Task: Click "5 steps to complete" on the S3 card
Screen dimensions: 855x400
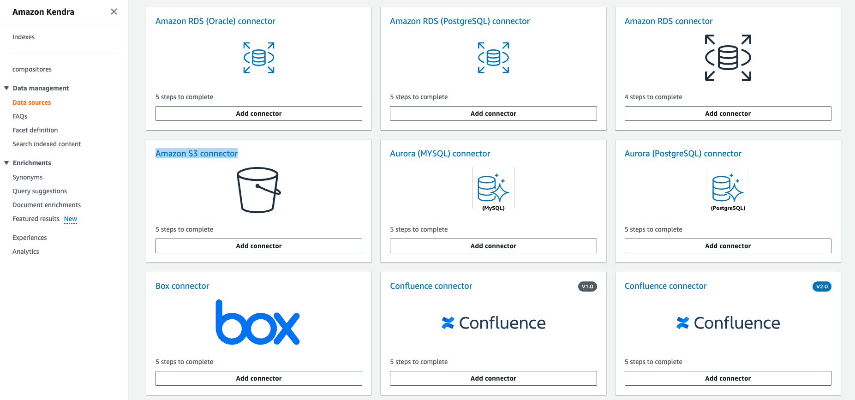Action: [x=184, y=229]
